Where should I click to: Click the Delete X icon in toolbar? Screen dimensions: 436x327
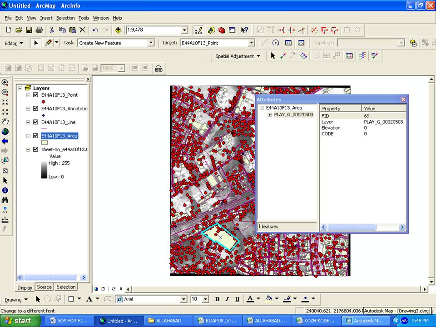tap(82, 30)
